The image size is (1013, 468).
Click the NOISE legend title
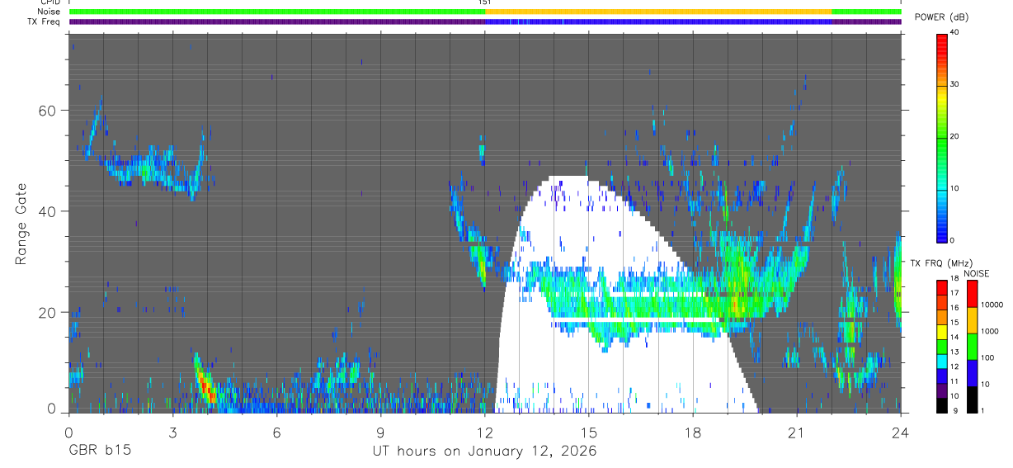pyautogui.click(x=977, y=273)
